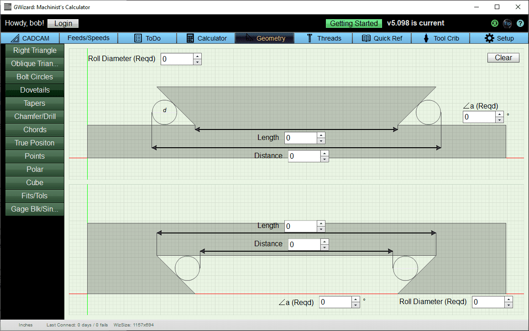This screenshot has height=331, width=529.
Task: Open the Feeds/Speeds tab
Action: coord(88,38)
